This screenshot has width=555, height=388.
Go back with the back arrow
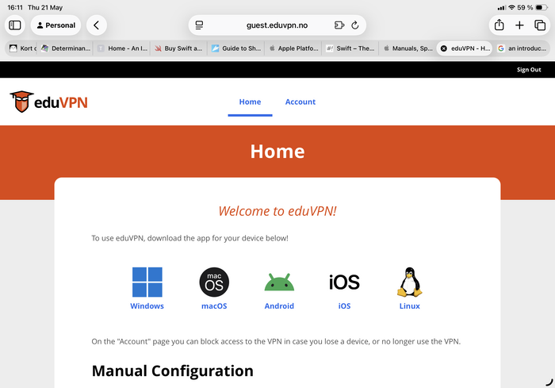tap(96, 25)
